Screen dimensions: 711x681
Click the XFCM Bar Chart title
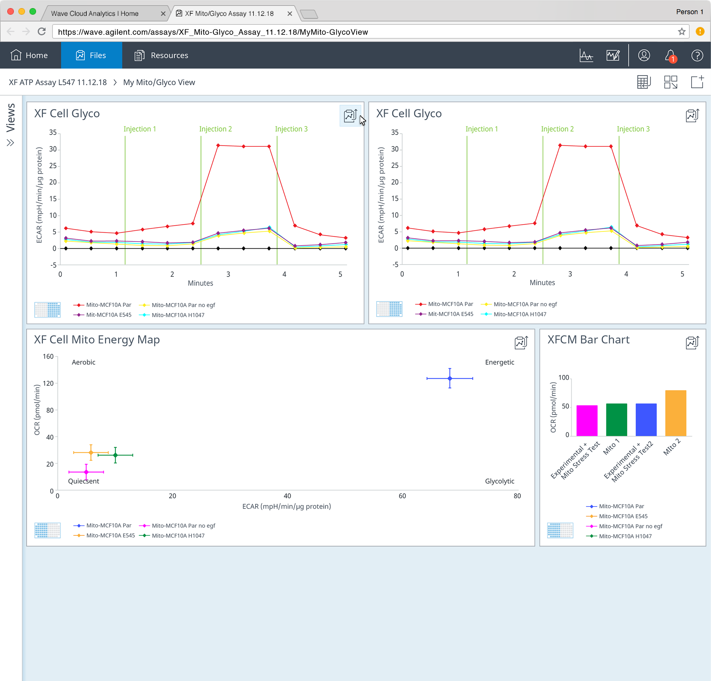(x=588, y=339)
